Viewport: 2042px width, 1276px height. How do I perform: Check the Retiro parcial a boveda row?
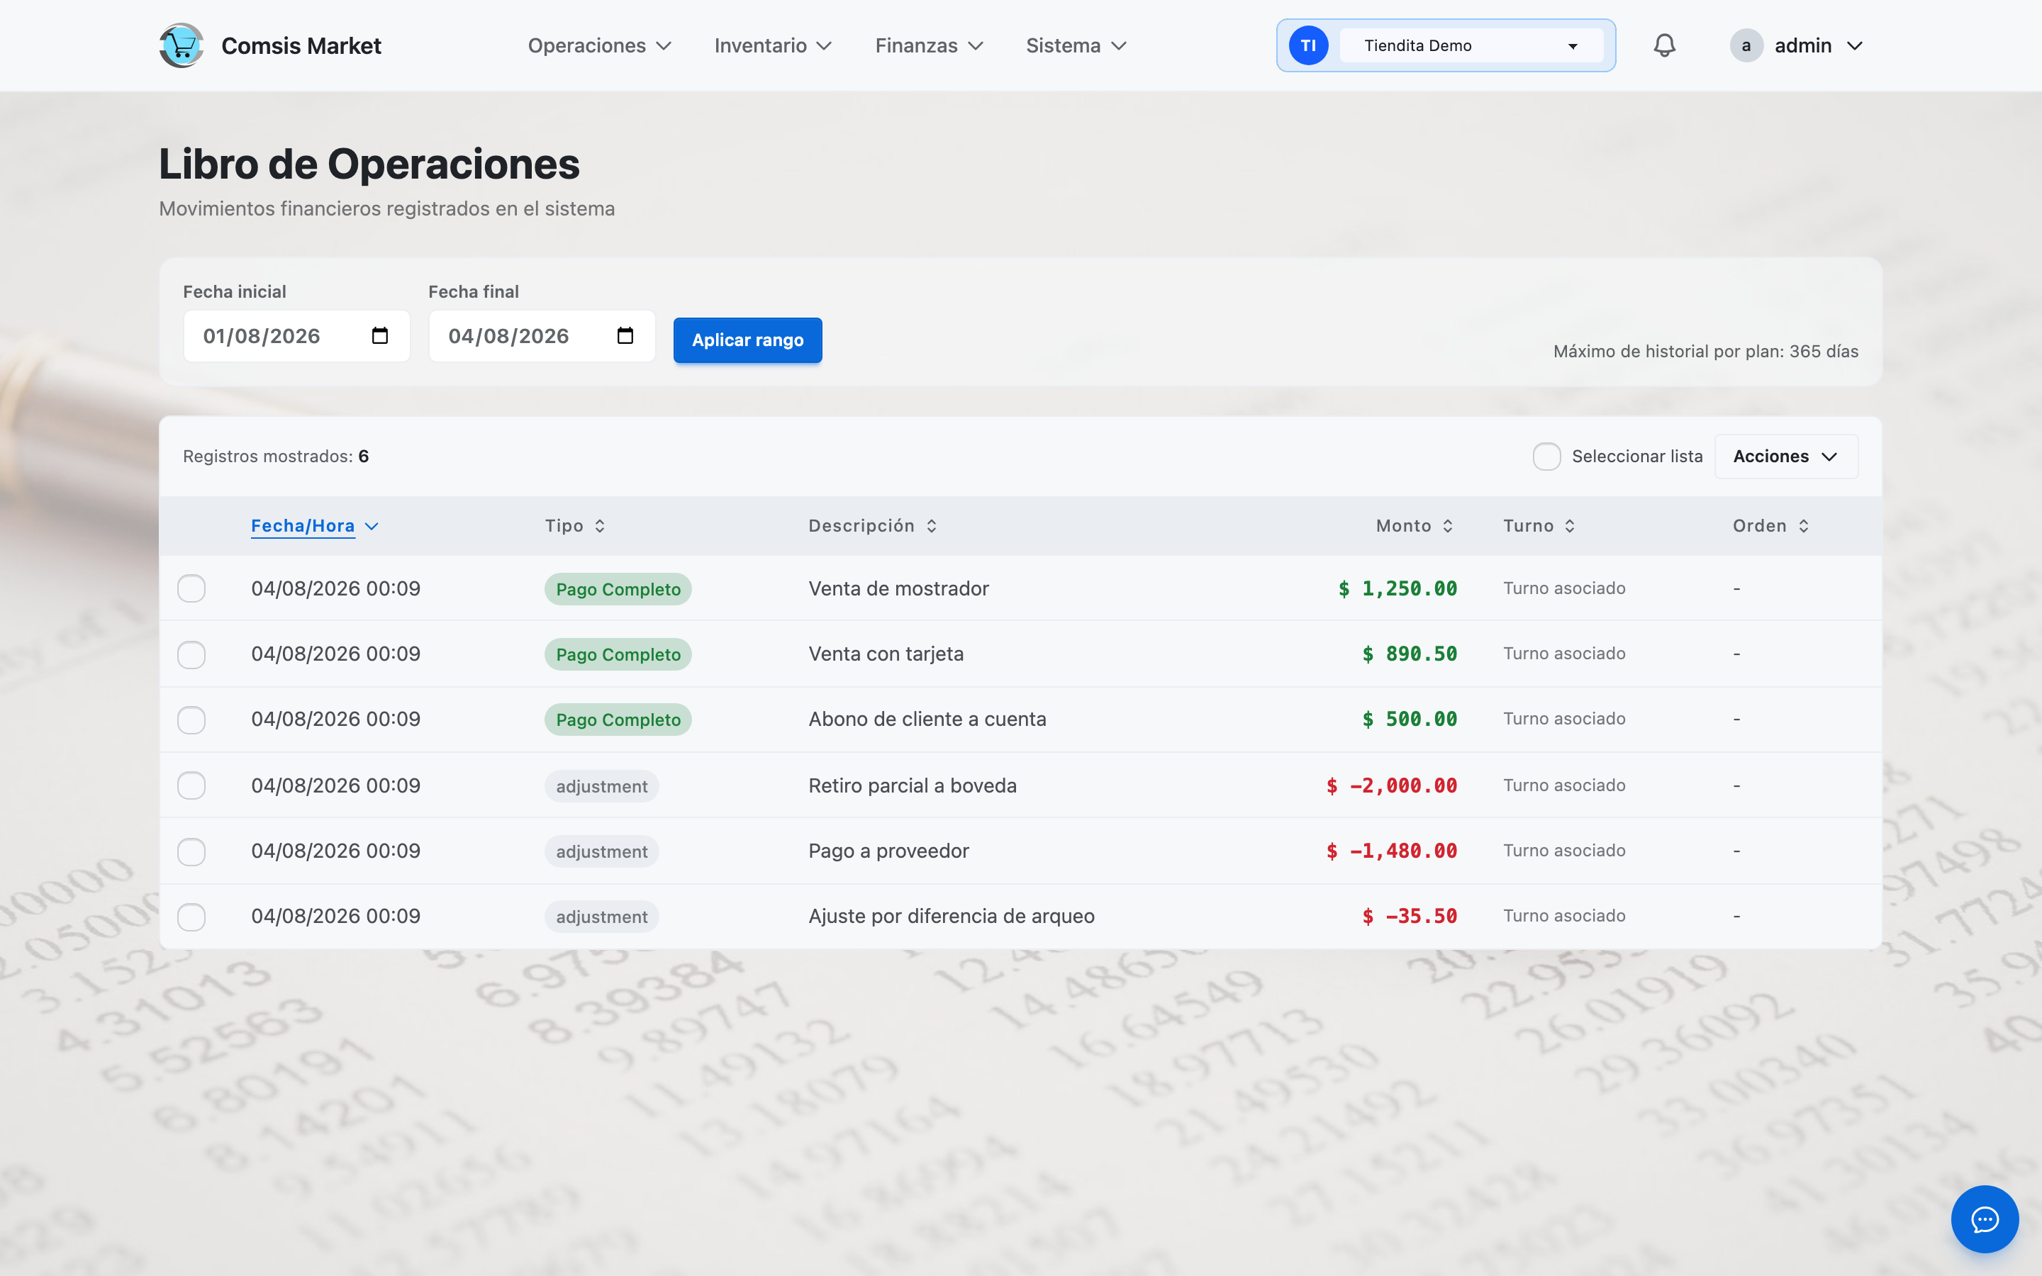click(191, 785)
